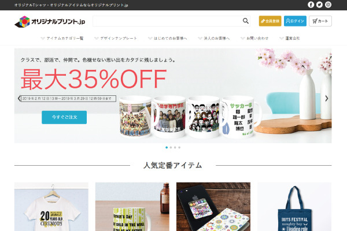Click the blue ログイン button

[x=295, y=21]
